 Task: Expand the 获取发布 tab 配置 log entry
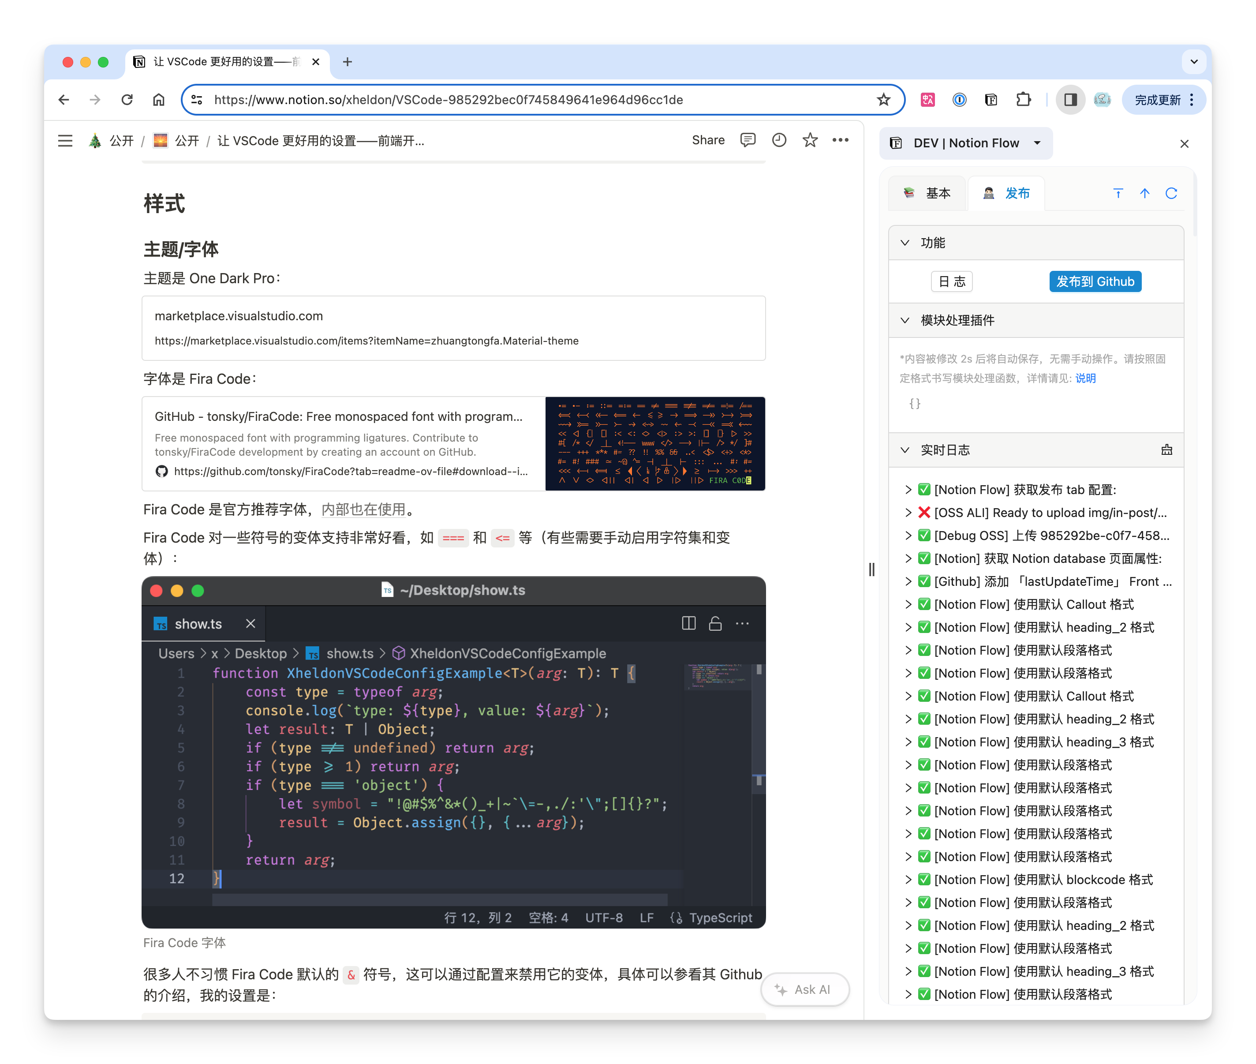tap(908, 490)
